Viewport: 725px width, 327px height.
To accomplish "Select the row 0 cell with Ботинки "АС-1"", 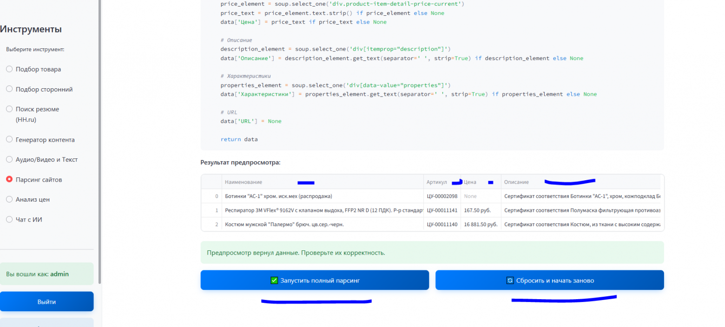I will [x=278, y=196].
